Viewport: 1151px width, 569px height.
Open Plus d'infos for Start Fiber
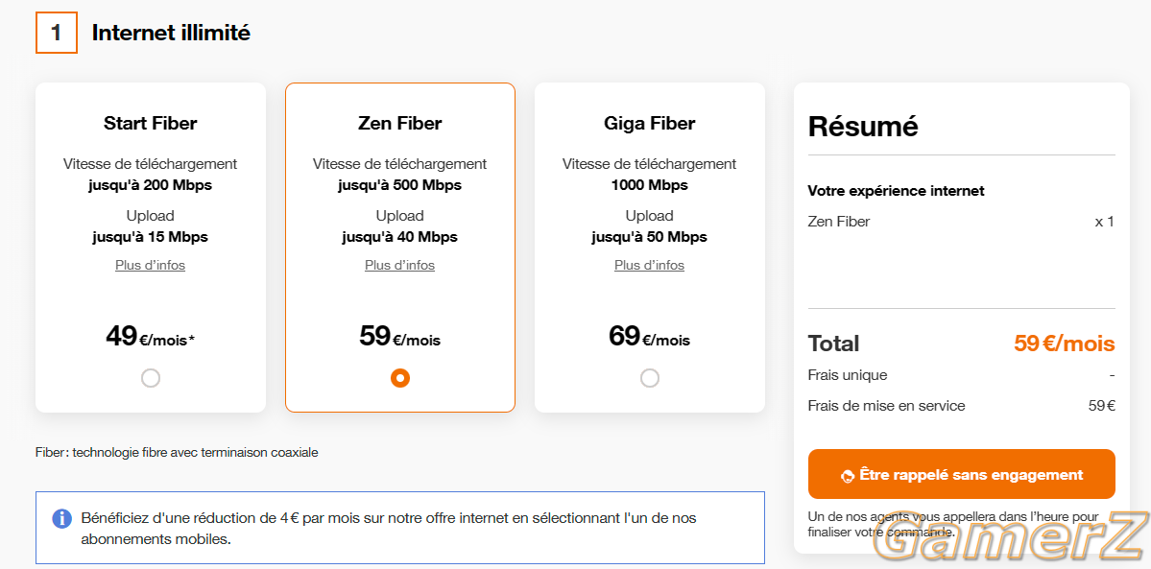pyautogui.click(x=151, y=265)
